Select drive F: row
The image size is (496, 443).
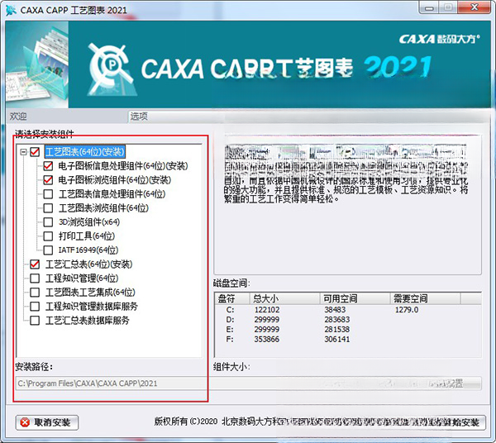[348, 340]
